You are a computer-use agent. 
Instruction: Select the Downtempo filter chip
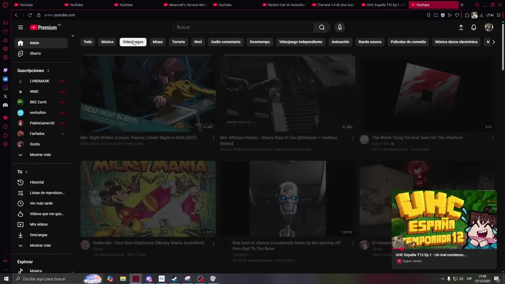[x=260, y=42]
